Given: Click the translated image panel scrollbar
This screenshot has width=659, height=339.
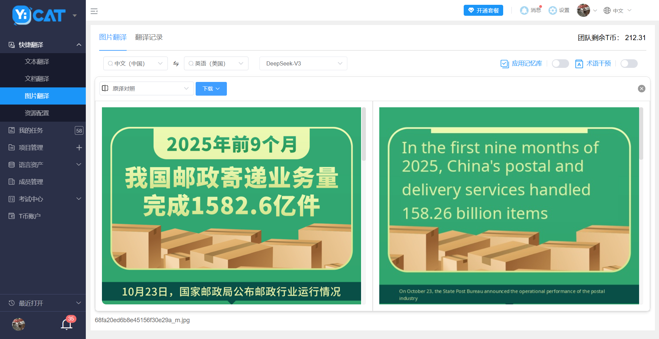Looking at the screenshot, I should (641, 134).
